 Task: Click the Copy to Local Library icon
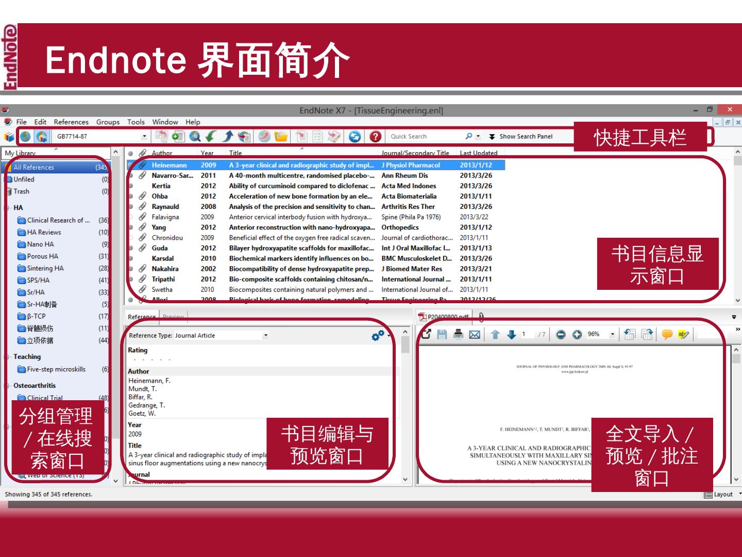[161, 136]
